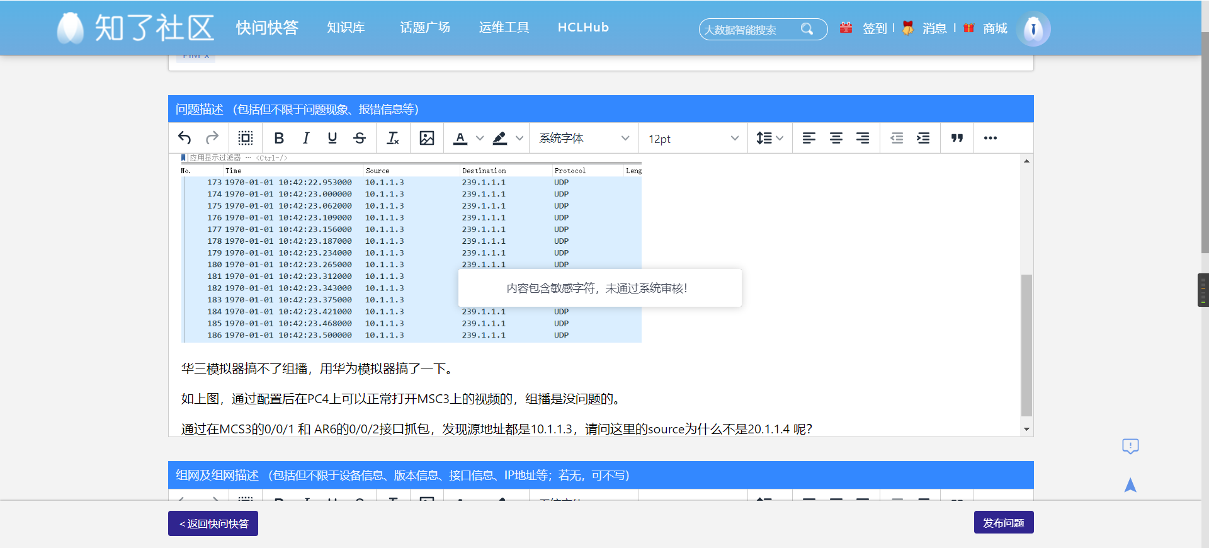
Task: Click the search magnifier icon
Action: coord(807,29)
